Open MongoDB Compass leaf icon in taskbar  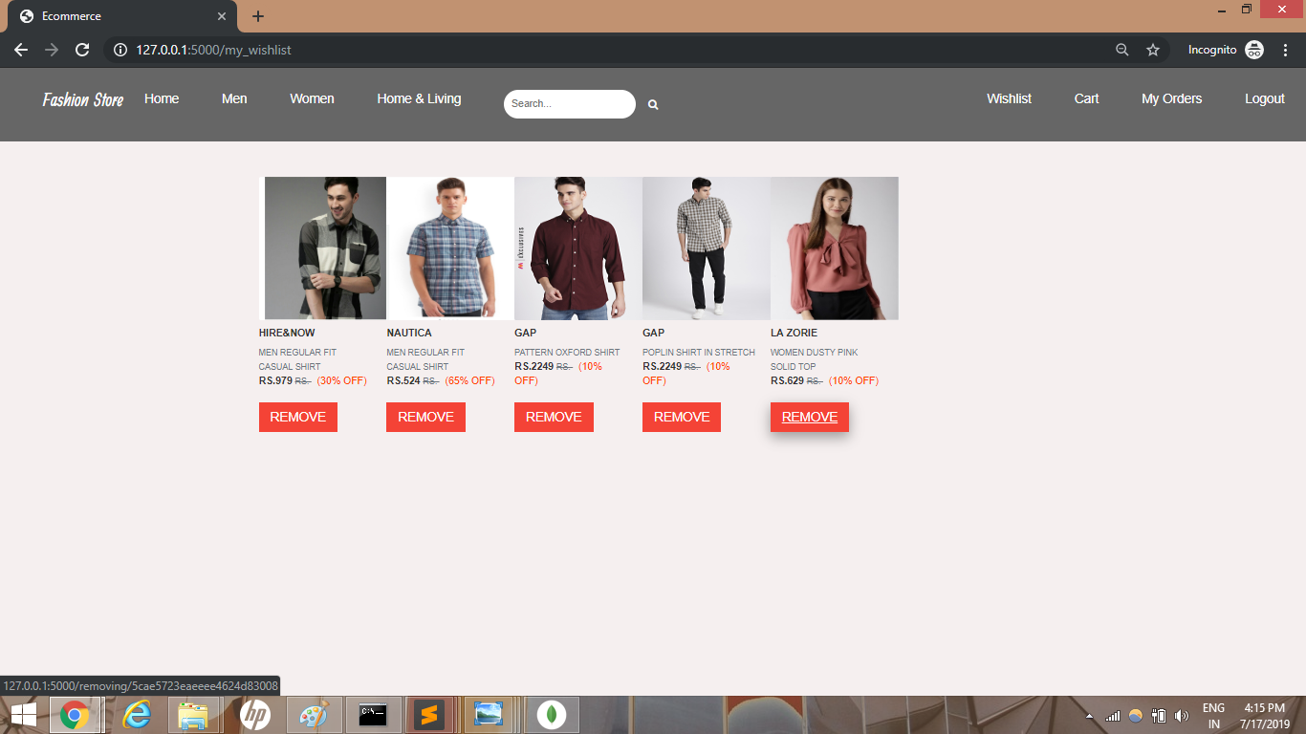[x=550, y=715]
